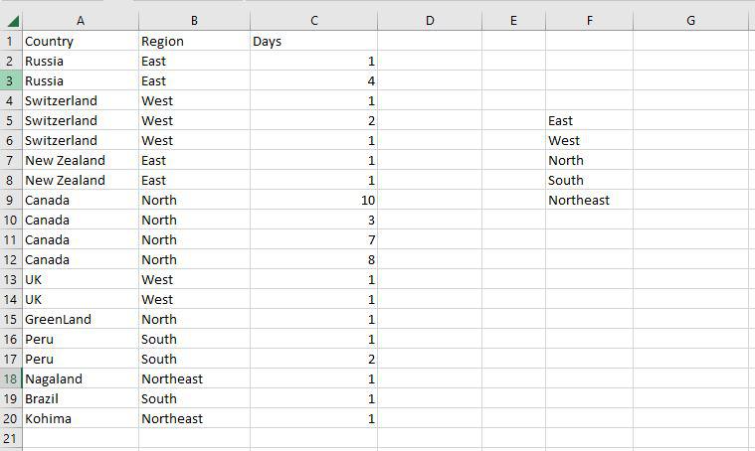Select column B header
Image resolution: width=755 pixels, height=451 pixels.
194,21
